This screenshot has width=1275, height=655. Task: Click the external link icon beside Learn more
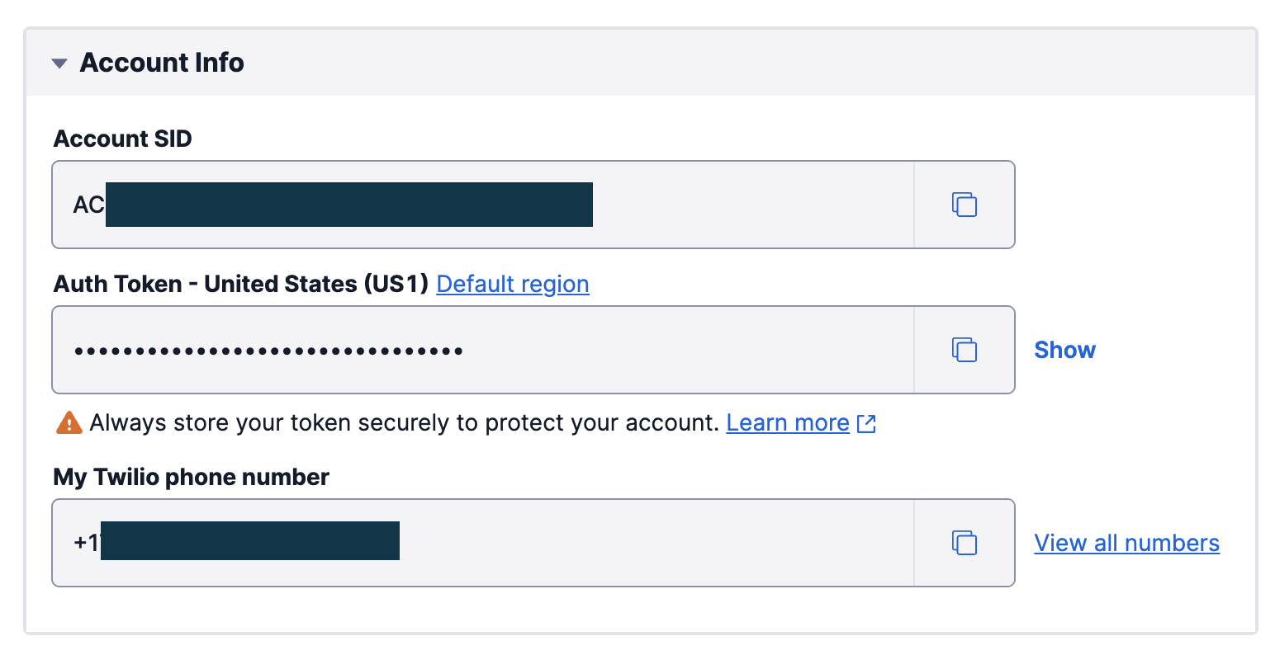point(866,424)
